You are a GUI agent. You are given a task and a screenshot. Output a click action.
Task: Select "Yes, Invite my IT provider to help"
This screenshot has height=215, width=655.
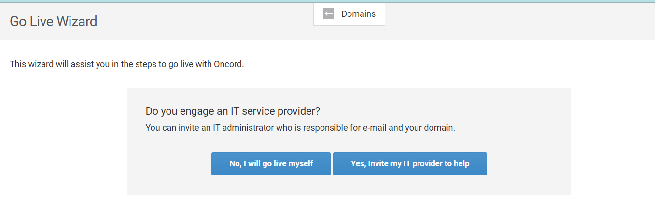point(410,164)
